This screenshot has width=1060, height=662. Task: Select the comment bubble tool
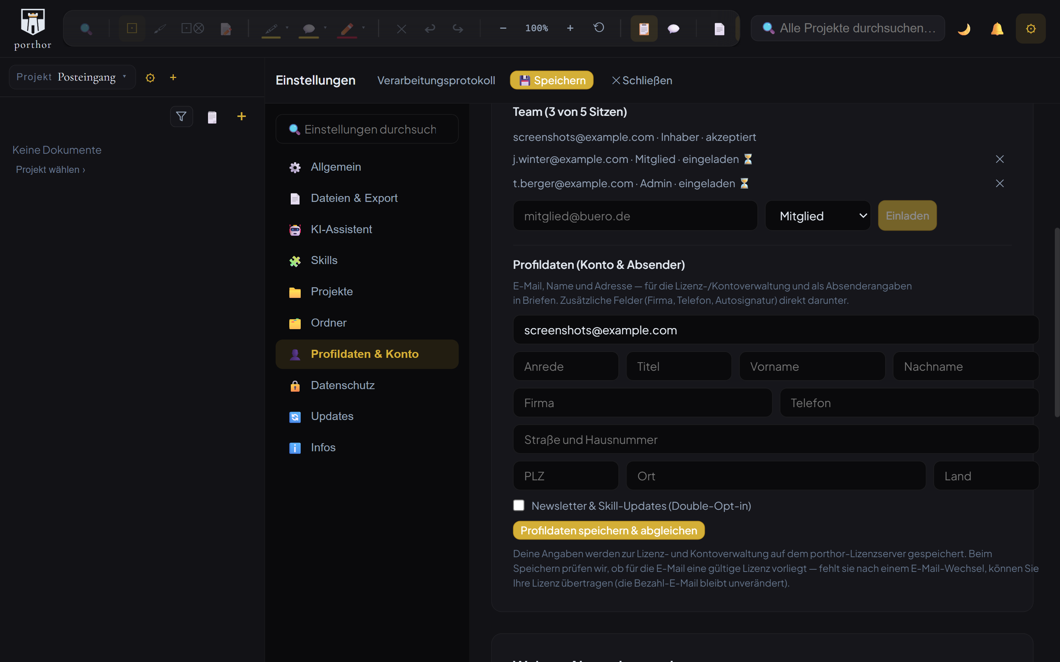[309, 29]
